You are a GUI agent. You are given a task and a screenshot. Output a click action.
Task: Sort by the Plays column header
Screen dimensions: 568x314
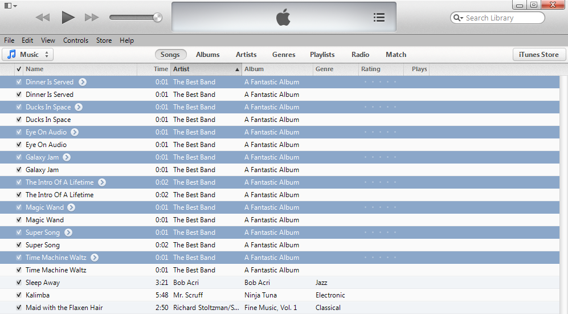coord(416,69)
